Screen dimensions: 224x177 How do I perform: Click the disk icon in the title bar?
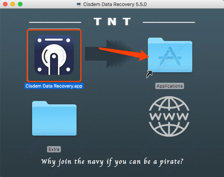[79, 4]
